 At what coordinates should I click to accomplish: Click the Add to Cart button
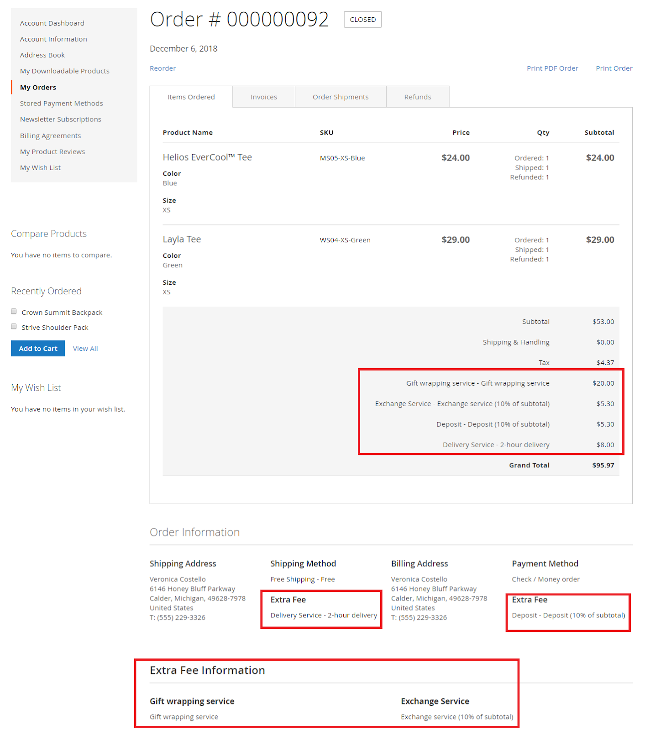[x=38, y=349]
